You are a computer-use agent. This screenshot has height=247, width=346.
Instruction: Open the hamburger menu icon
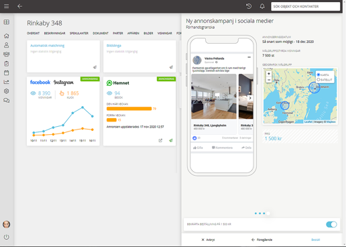[7, 6]
